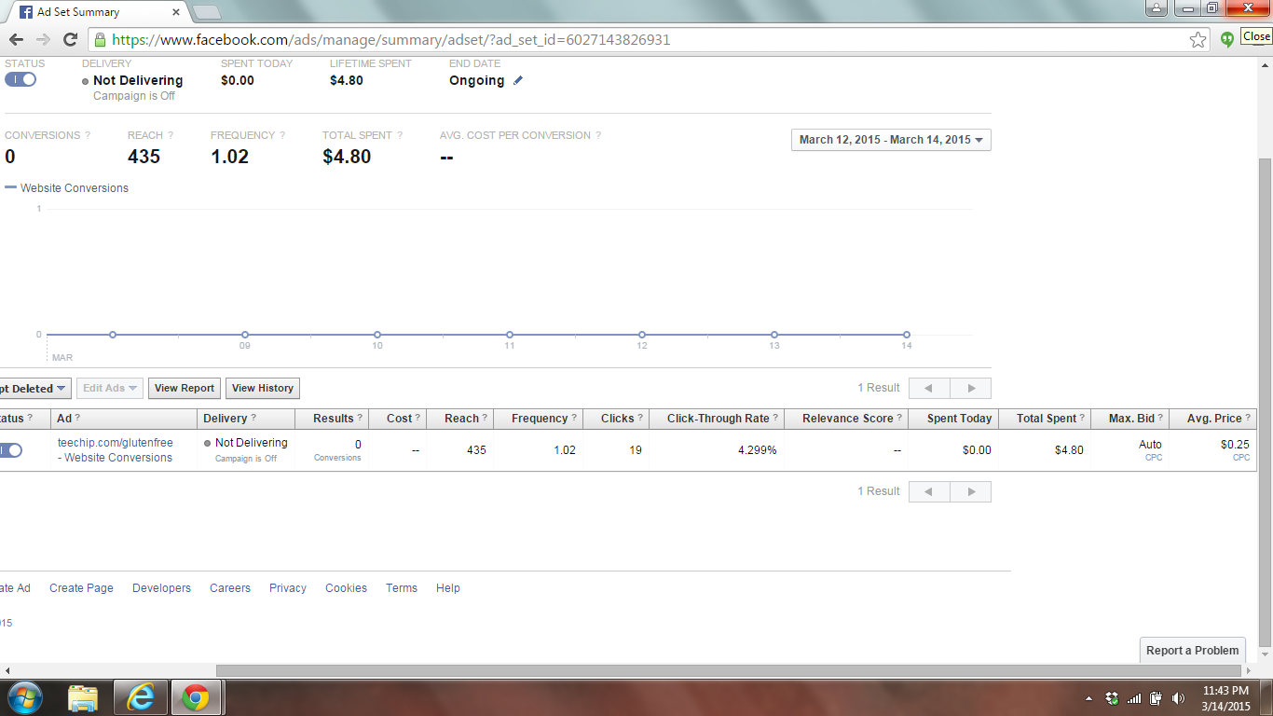Click the browser reload icon
The height and width of the screenshot is (716, 1273).
point(70,39)
